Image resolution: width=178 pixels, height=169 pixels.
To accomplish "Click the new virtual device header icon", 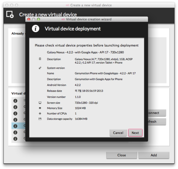I will (x=10, y=14).
